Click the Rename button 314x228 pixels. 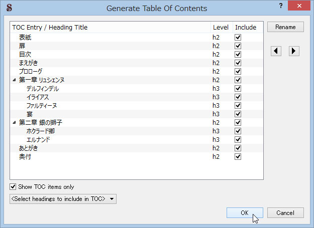(x=285, y=27)
